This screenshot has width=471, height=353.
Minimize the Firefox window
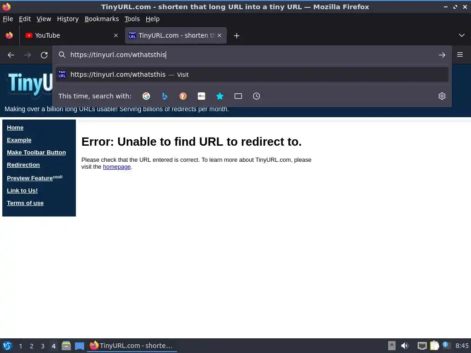(x=446, y=6)
